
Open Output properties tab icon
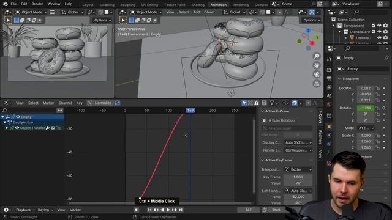click(x=329, y=79)
